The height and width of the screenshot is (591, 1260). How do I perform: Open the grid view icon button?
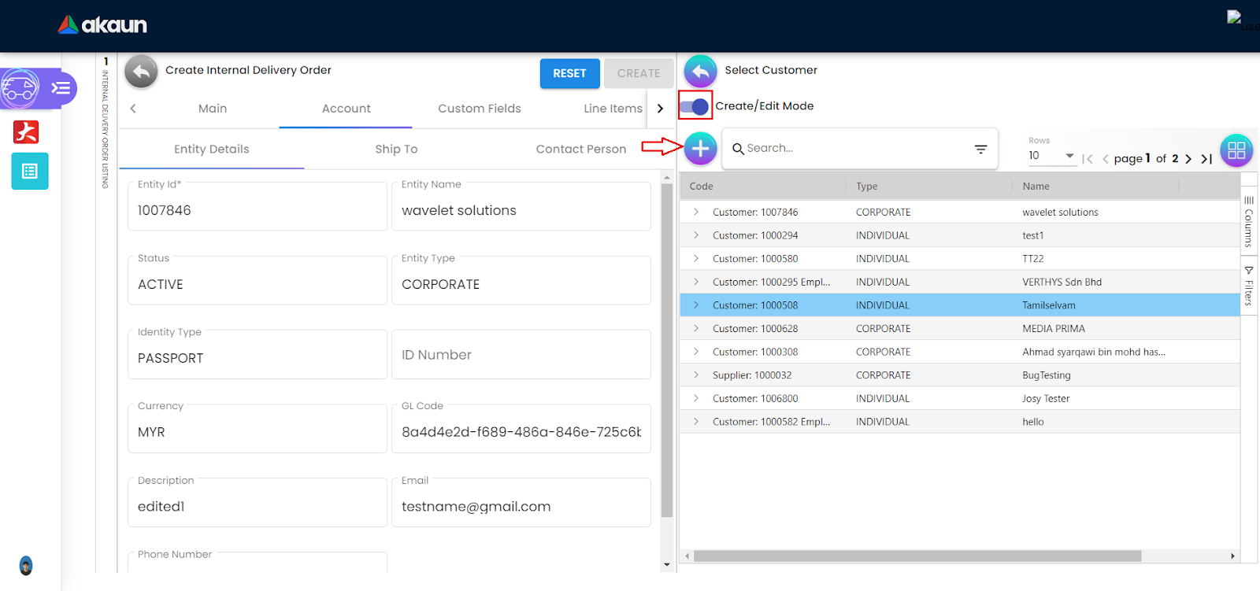pyautogui.click(x=1236, y=150)
